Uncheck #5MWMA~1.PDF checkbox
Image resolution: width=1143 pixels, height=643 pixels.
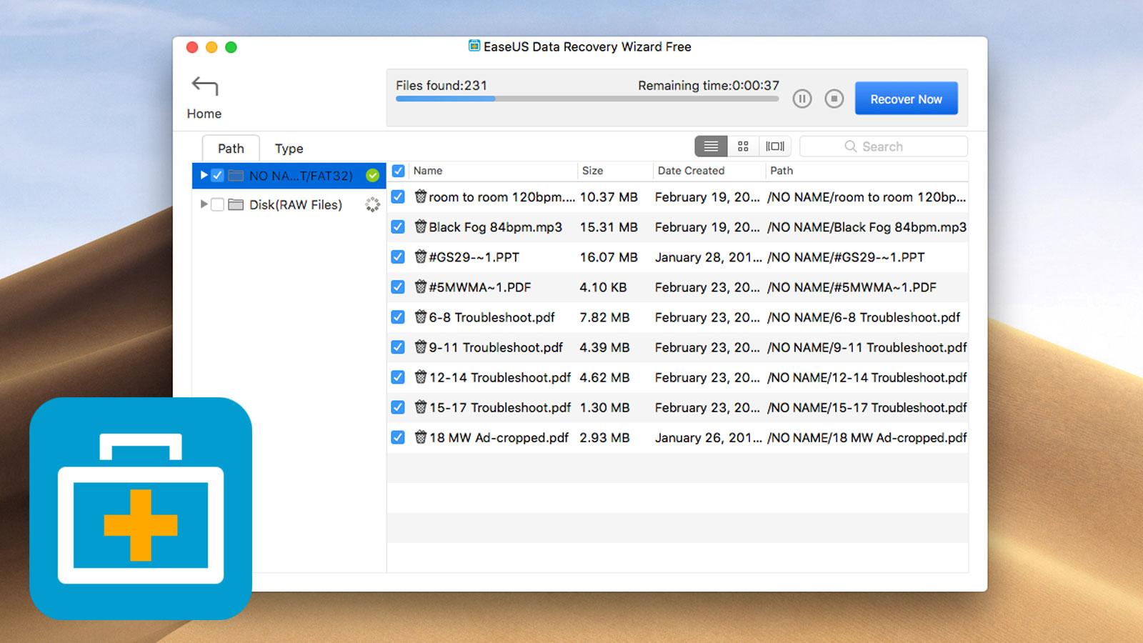(399, 286)
